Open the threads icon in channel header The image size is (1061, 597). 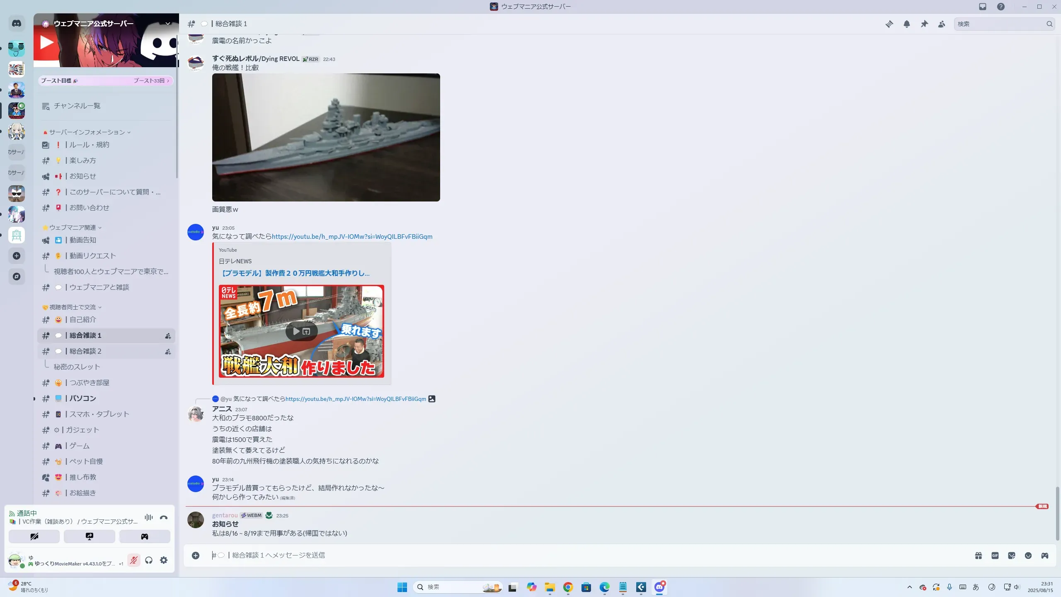(x=889, y=24)
